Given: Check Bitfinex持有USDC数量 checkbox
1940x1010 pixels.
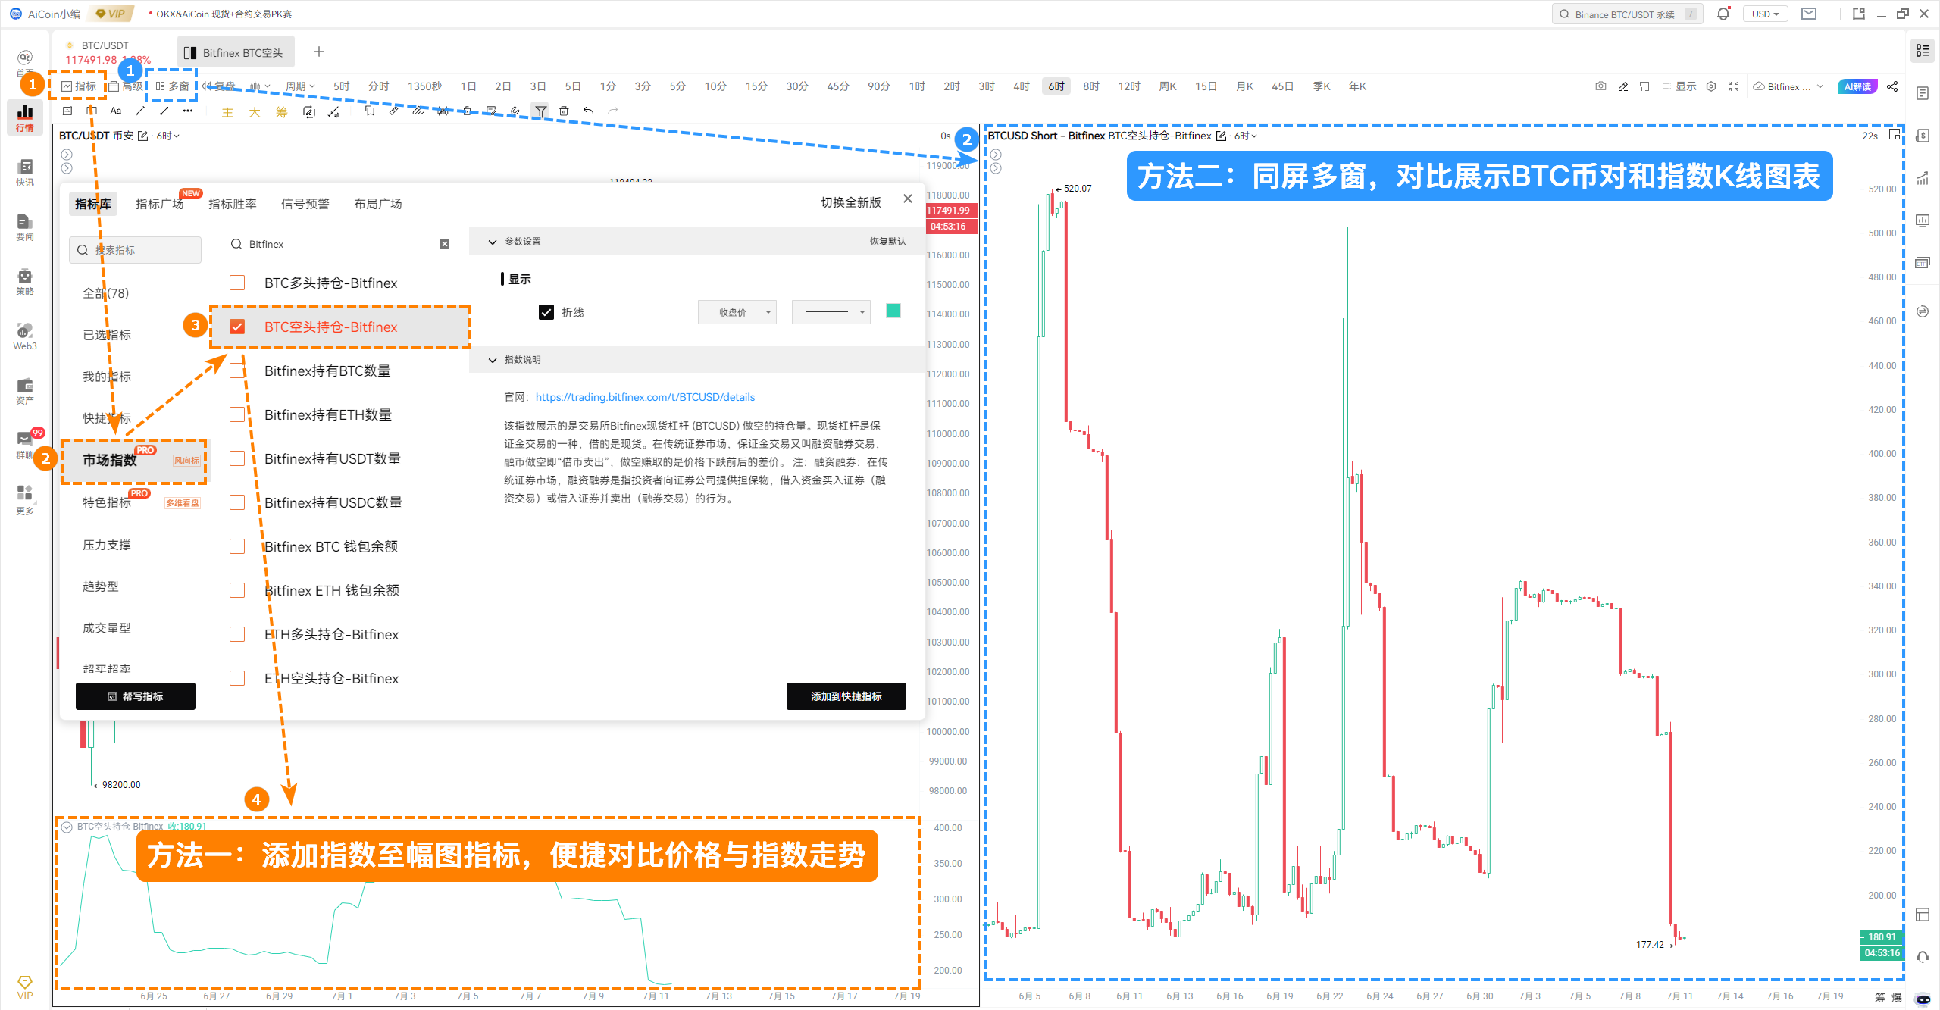Looking at the screenshot, I should 237,502.
